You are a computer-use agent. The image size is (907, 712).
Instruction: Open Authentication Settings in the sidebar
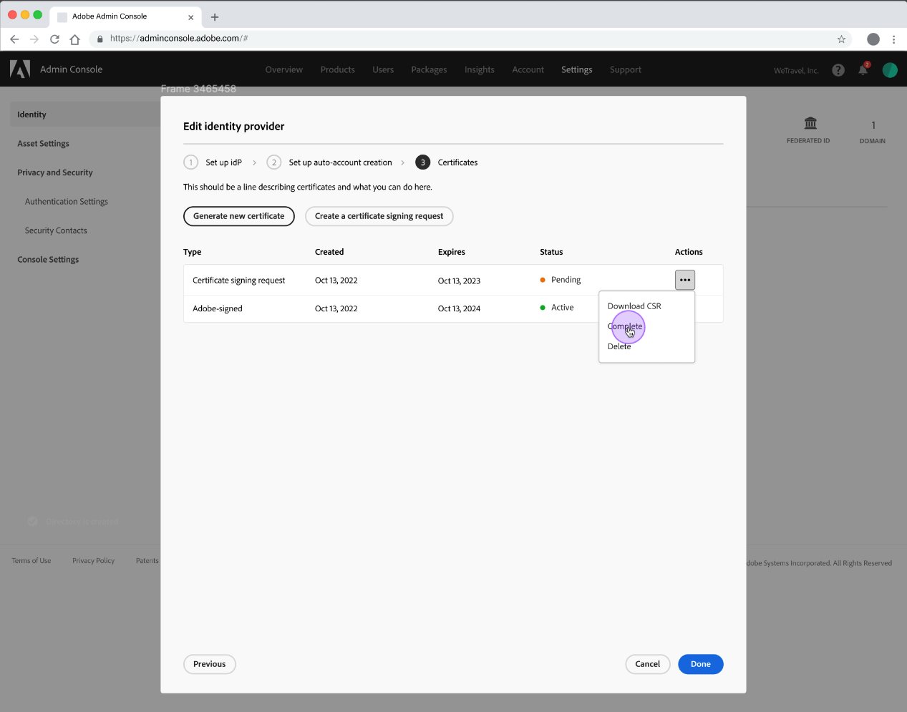click(x=67, y=201)
